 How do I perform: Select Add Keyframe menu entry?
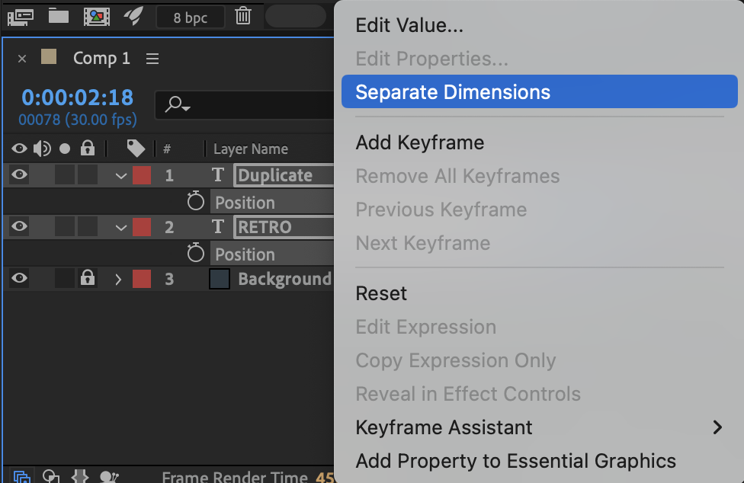420,142
